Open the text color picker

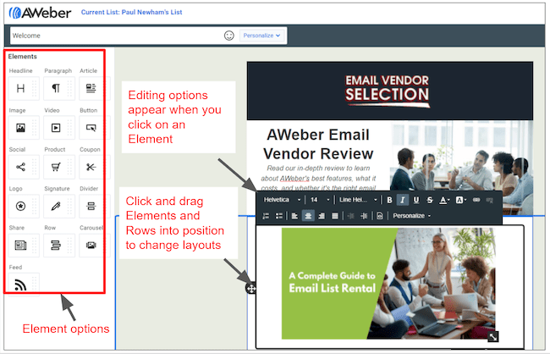pyautogui.click(x=444, y=200)
